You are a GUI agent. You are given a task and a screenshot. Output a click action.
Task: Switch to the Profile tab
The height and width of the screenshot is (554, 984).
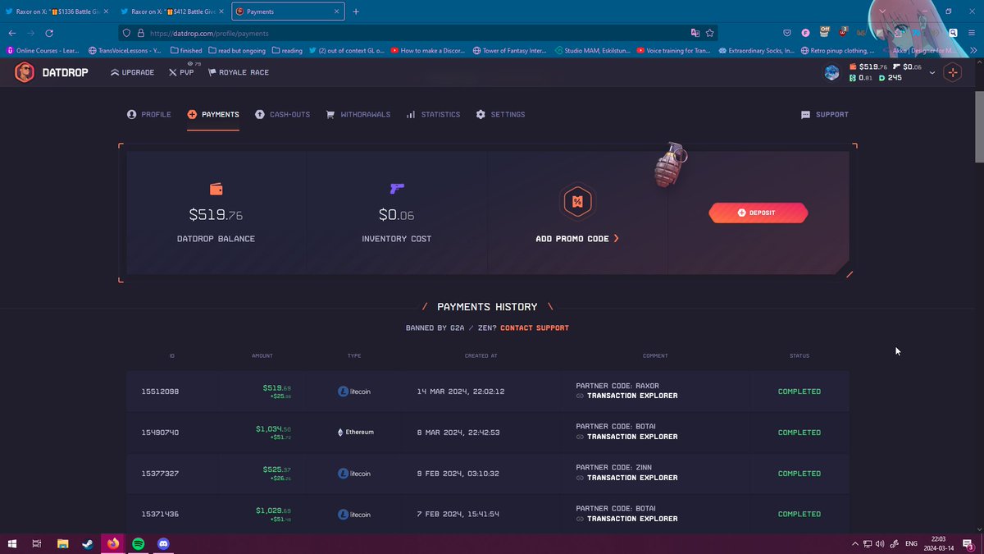[149, 115]
